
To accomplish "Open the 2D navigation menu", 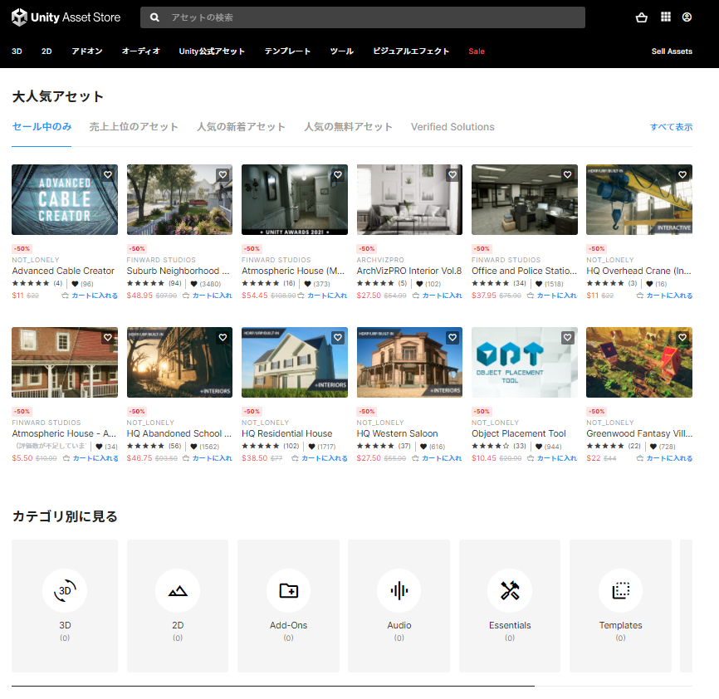I will pos(46,51).
